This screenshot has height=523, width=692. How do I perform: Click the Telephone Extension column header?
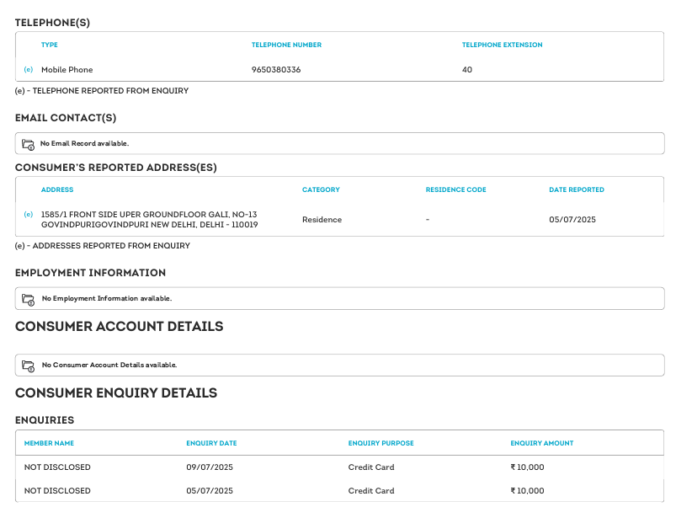point(502,45)
